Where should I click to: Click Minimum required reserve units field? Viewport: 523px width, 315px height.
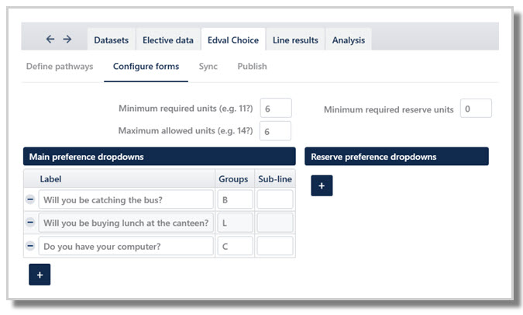pyautogui.click(x=476, y=109)
